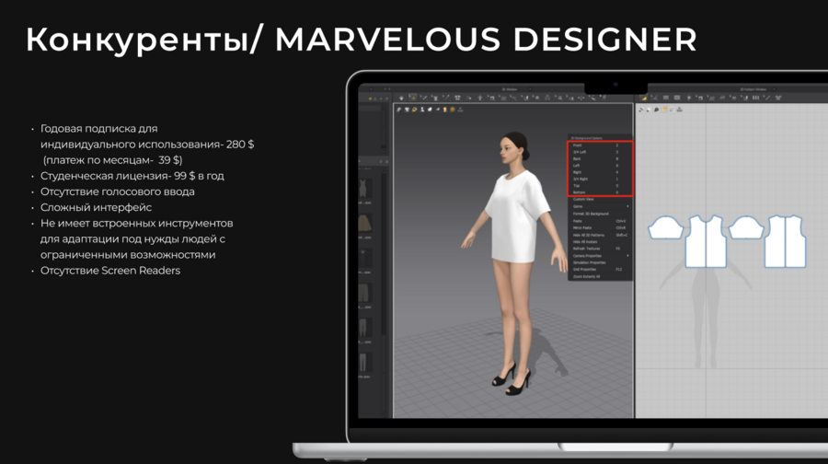Image resolution: width=828 pixels, height=464 pixels.
Task: Click Hide All Avatars menu entry
Action: (600, 241)
